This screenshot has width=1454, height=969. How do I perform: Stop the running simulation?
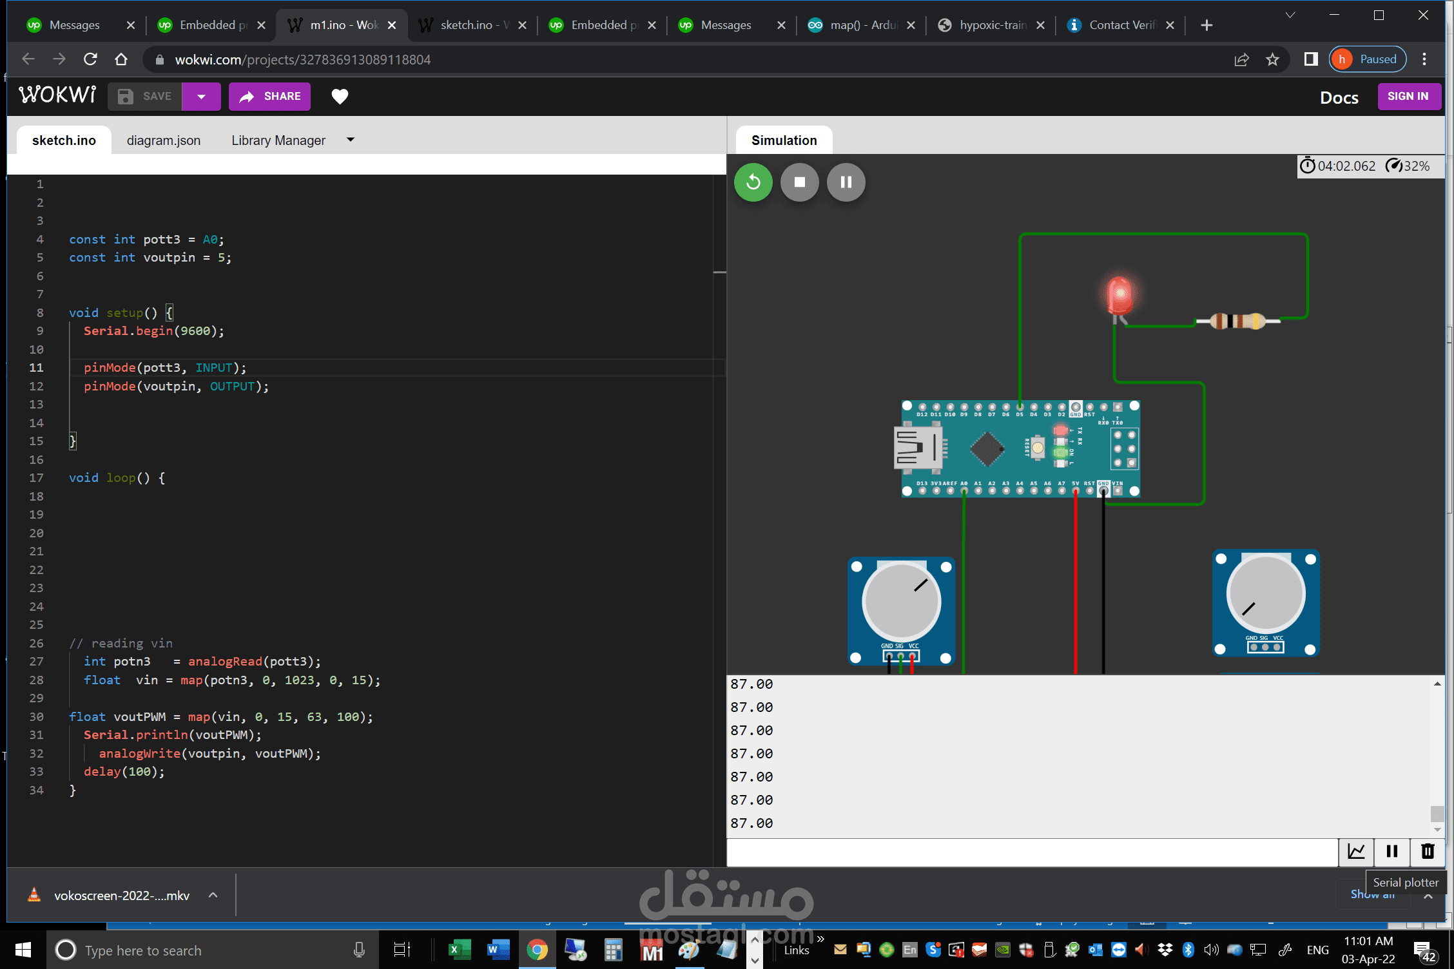tap(799, 182)
